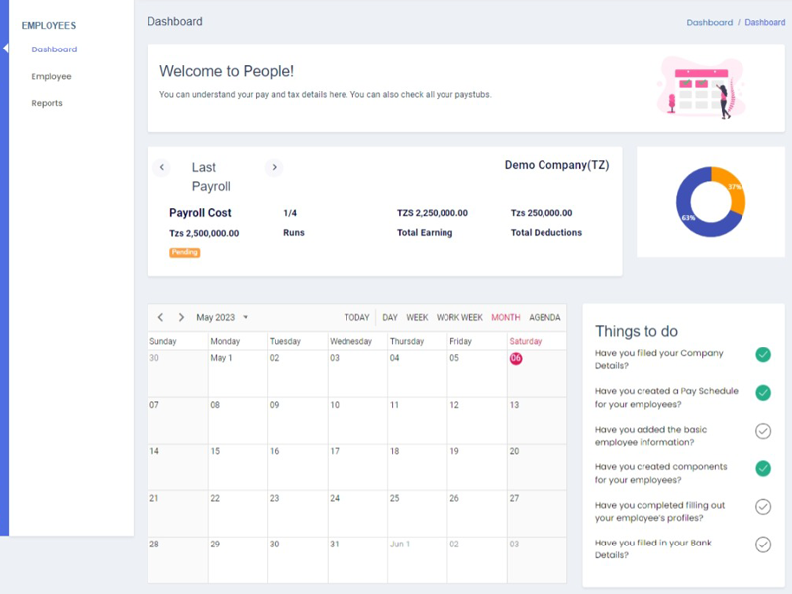This screenshot has width=792, height=594.
Task: Open the May 2023 month dropdown
Action: (223, 318)
